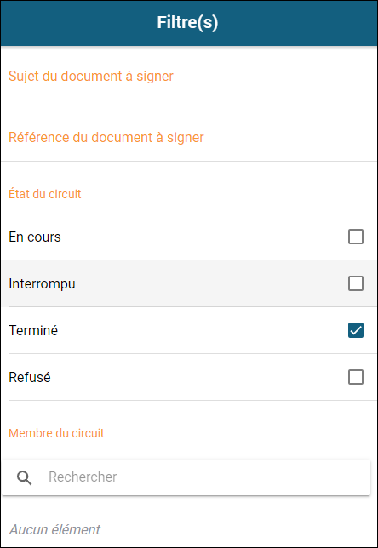Image resolution: width=378 pixels, height=548 pixels.
Task: Click the Filtre(s) header title
Action: pyautogui.click(x=187, y=22)
